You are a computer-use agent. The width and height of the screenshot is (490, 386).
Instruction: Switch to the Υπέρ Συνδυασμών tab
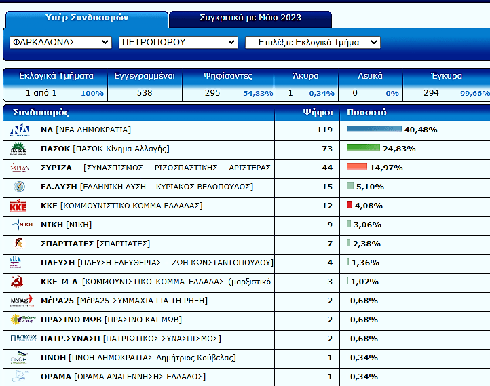86,18
